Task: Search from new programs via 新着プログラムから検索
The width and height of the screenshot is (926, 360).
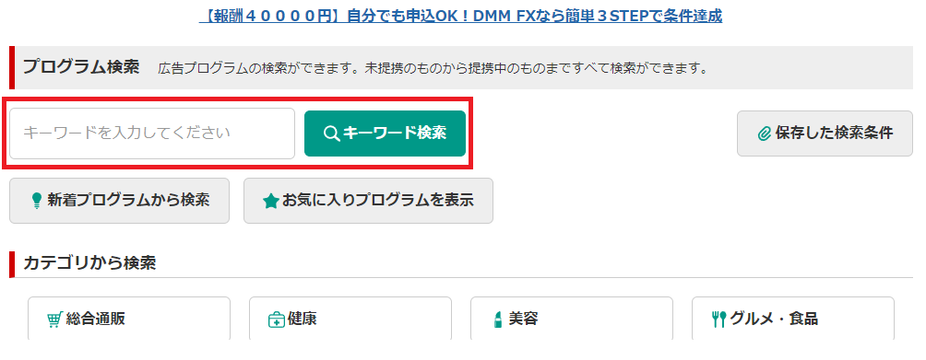Action: [x=119, y=201]
